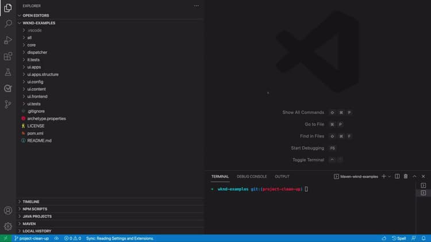Open the pom.xml file
431x242 pixels.
point(110,133)
